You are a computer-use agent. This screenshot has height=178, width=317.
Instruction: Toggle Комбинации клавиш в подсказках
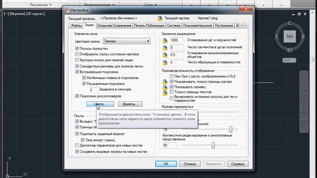coord(84,78)
